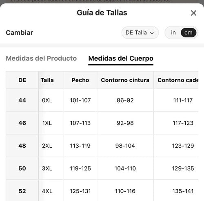Image resolution: width=204 pixels, height=201 pixels.
Task: Click the 2XL size cell
Action: click(47, 146)
